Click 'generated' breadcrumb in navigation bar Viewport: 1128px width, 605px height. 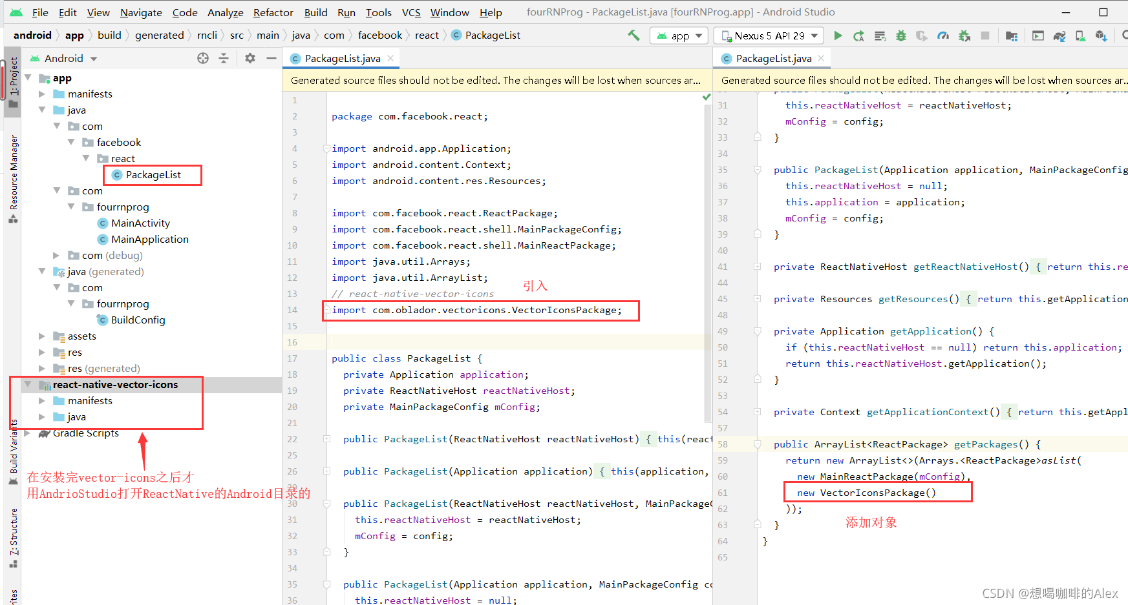(x=159, y=36)
